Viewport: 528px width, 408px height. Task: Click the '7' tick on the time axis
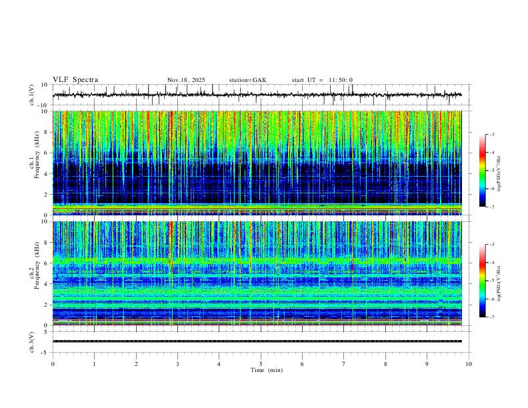click(344, 364)
